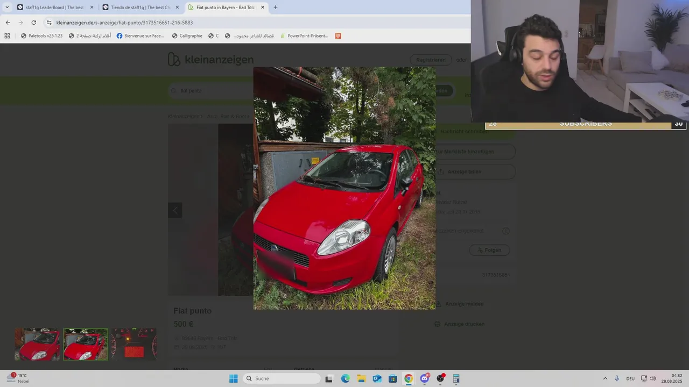This screenshot has height=387, width=689.
Task: Open Calculator from the taskbar
Action: click(x=456, y=378)
